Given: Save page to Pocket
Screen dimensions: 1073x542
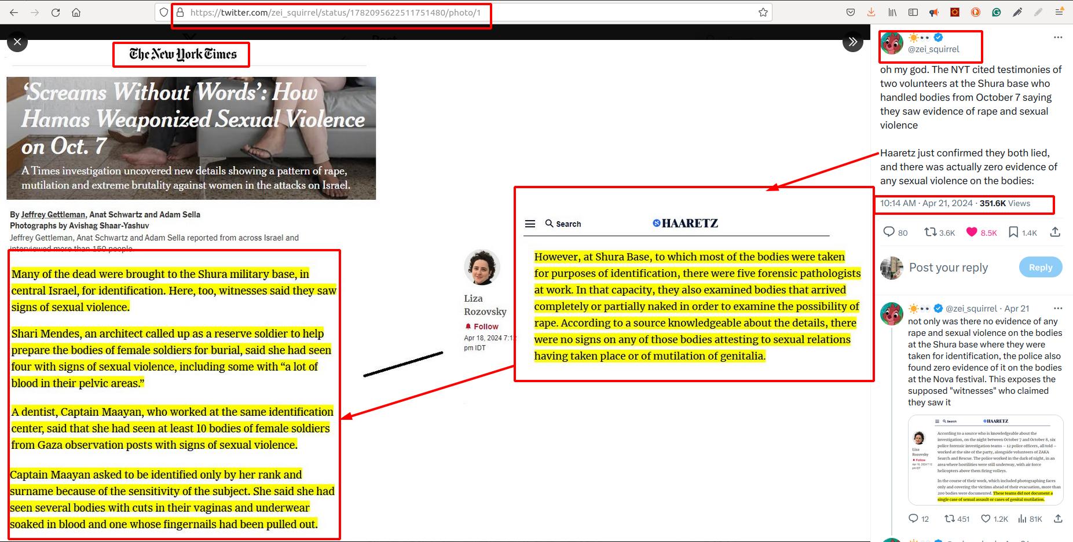Looking at the screenshot, I should pos(850,12).
